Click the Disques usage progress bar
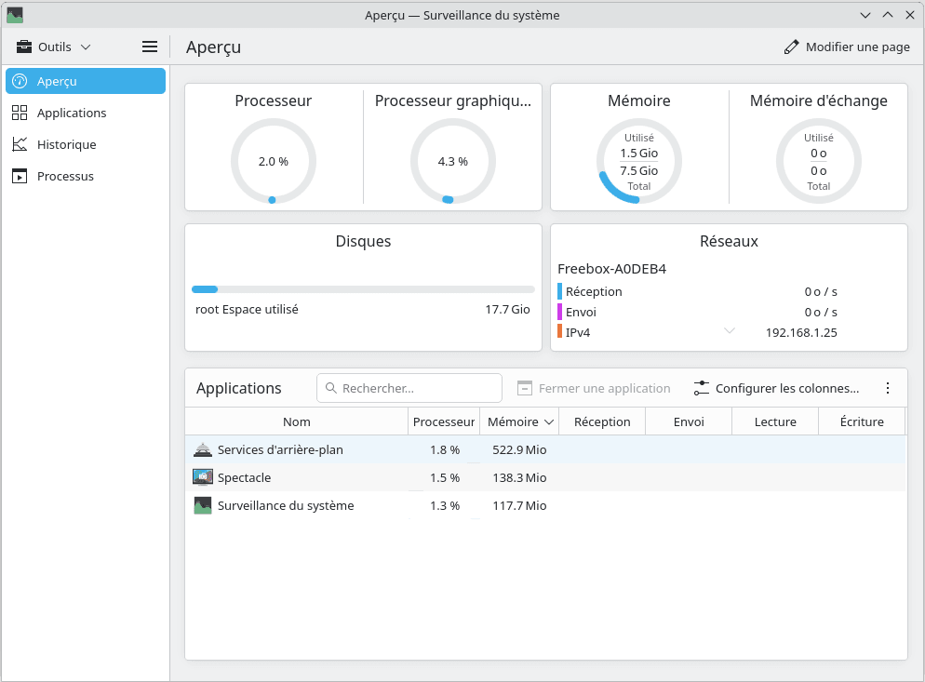Viewport: 925px width, 682px height. pos(363,289)
